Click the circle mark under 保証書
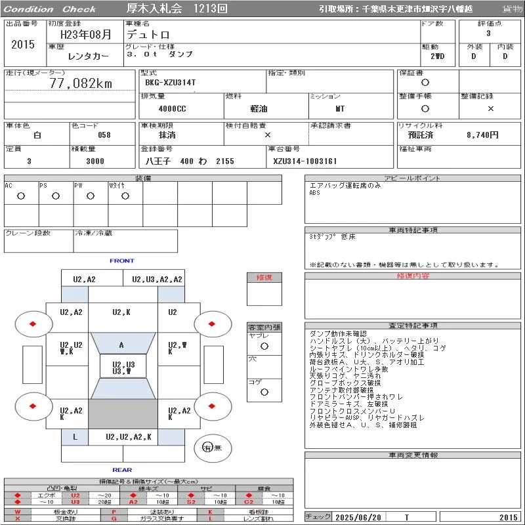The height and width of the screenshot is (525, 525). pos(425,83)
